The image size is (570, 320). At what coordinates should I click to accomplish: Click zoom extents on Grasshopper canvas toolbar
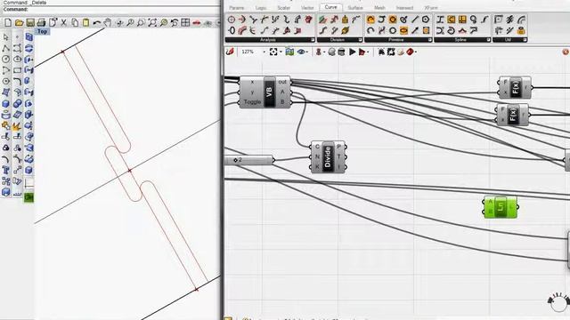273,52
